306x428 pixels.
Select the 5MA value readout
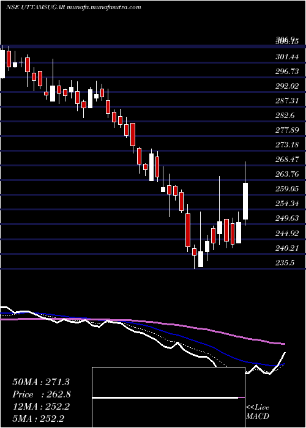(x=38, y=418)
